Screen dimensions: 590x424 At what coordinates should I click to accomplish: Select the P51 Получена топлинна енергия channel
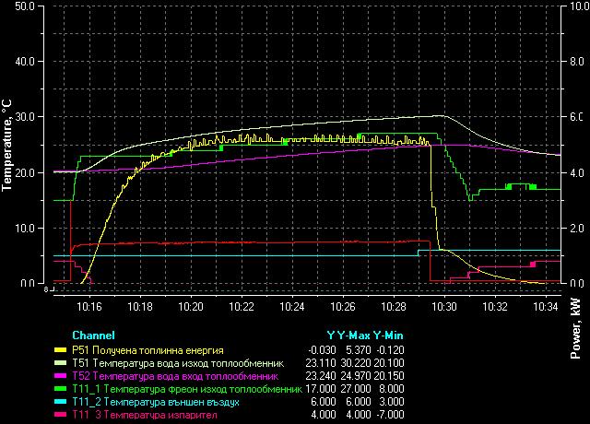tap(148, 350)
